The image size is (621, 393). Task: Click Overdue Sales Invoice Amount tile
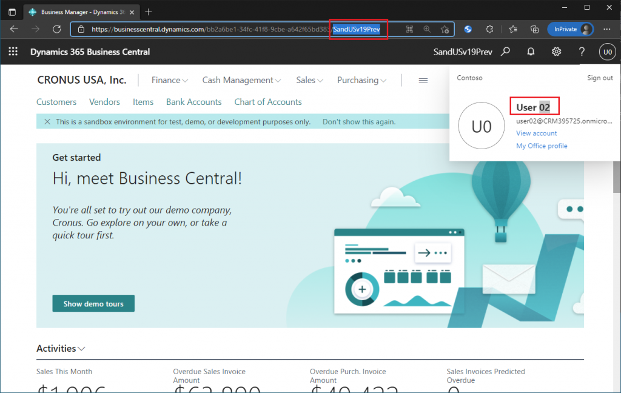(217, 380)
